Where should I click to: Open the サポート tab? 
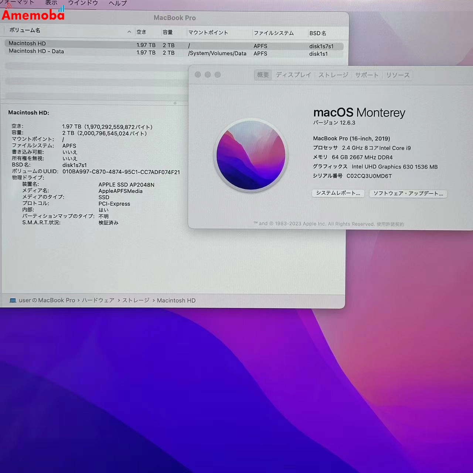click(366, 75)
